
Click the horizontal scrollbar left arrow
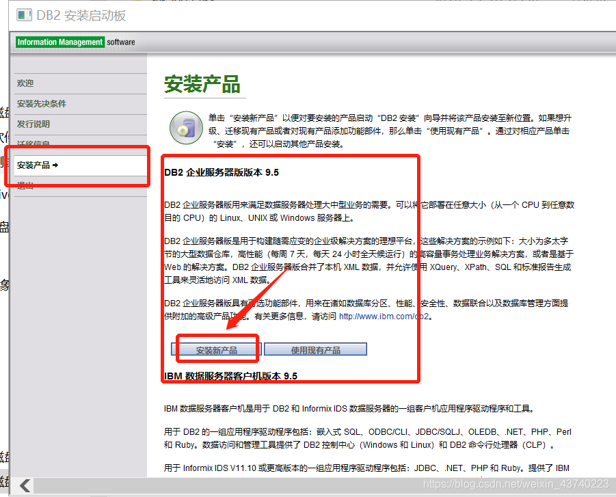pos(25,485)
